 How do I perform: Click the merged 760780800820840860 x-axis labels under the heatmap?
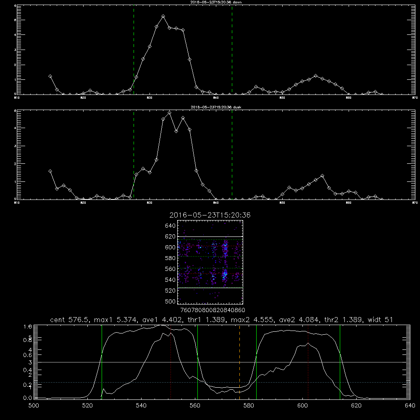pyautogui.click(x=213, y=310)
